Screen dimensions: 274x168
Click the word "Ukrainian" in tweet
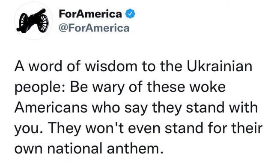220,67
